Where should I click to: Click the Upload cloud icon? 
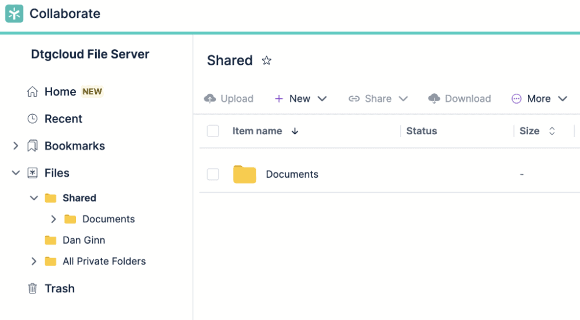point(210,98)
